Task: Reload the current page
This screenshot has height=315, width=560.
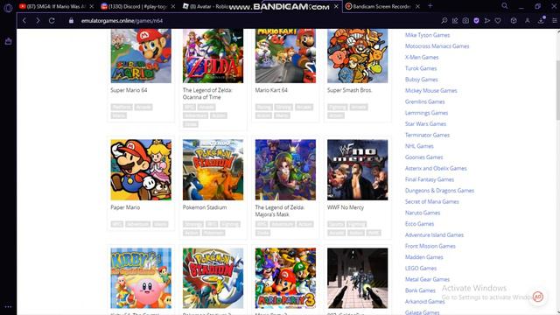Action: pyautogui.click(x=52, y=21)
